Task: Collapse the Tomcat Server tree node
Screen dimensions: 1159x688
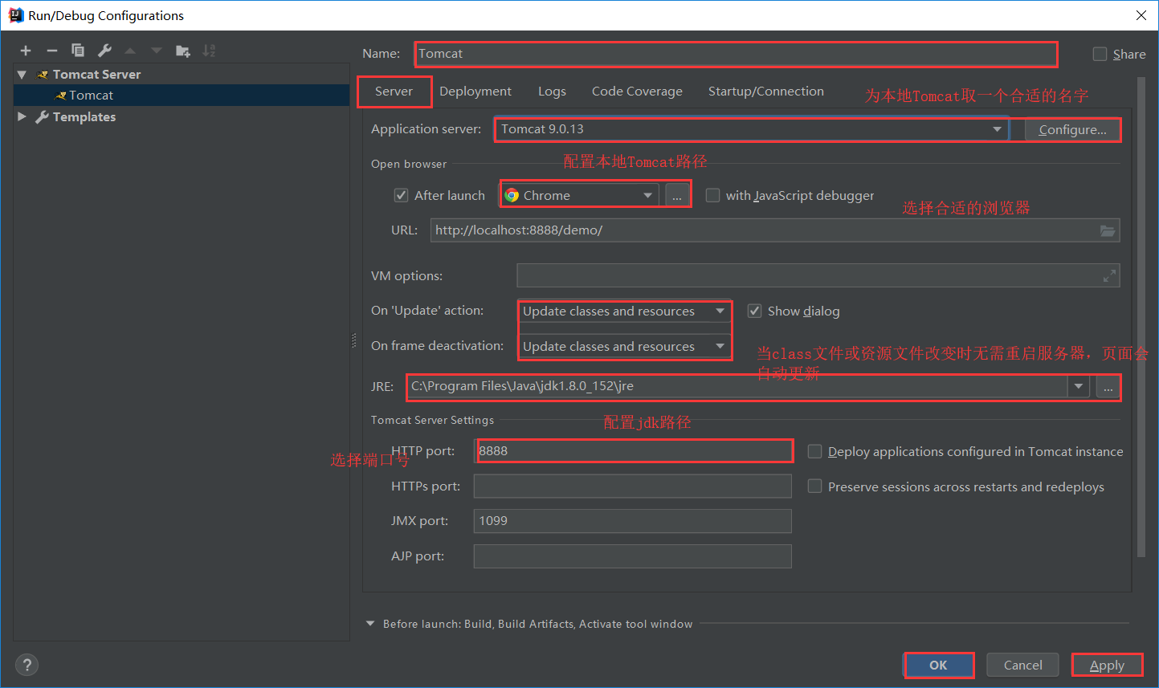Action: 22,75
